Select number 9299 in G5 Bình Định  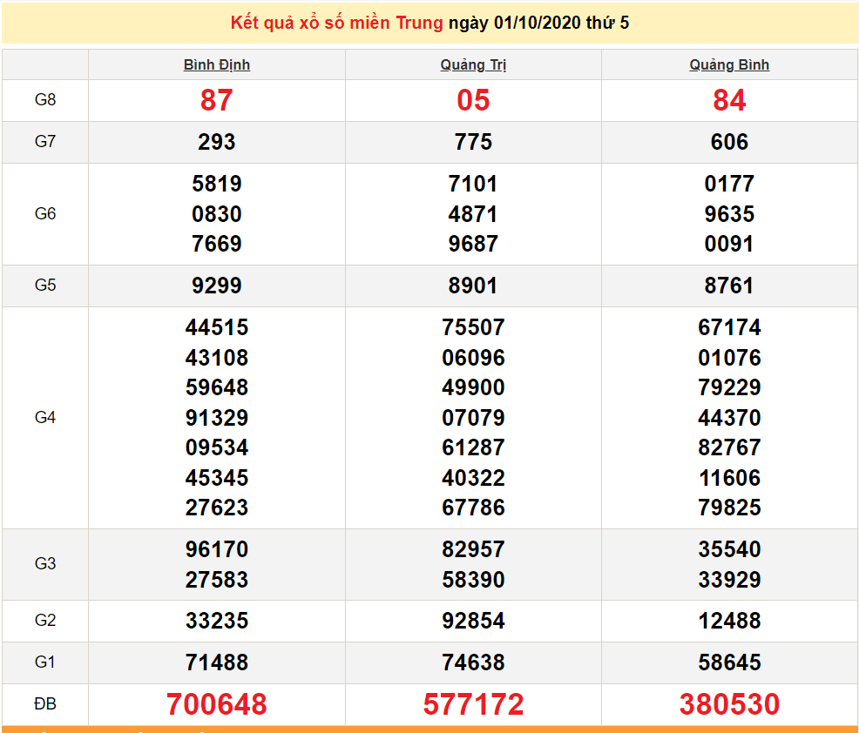tap(216, 286)
